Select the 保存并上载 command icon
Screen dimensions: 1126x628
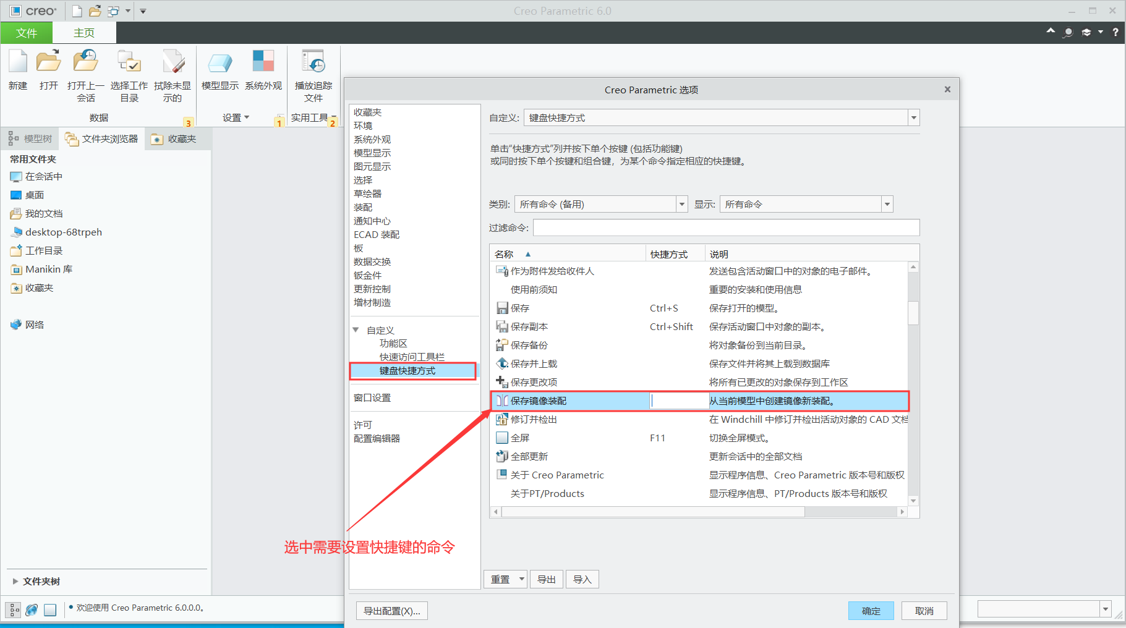(x=502, y=363)
